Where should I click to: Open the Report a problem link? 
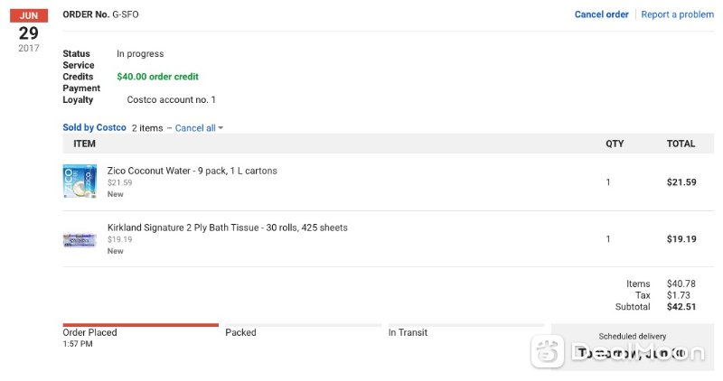(677, 14)
